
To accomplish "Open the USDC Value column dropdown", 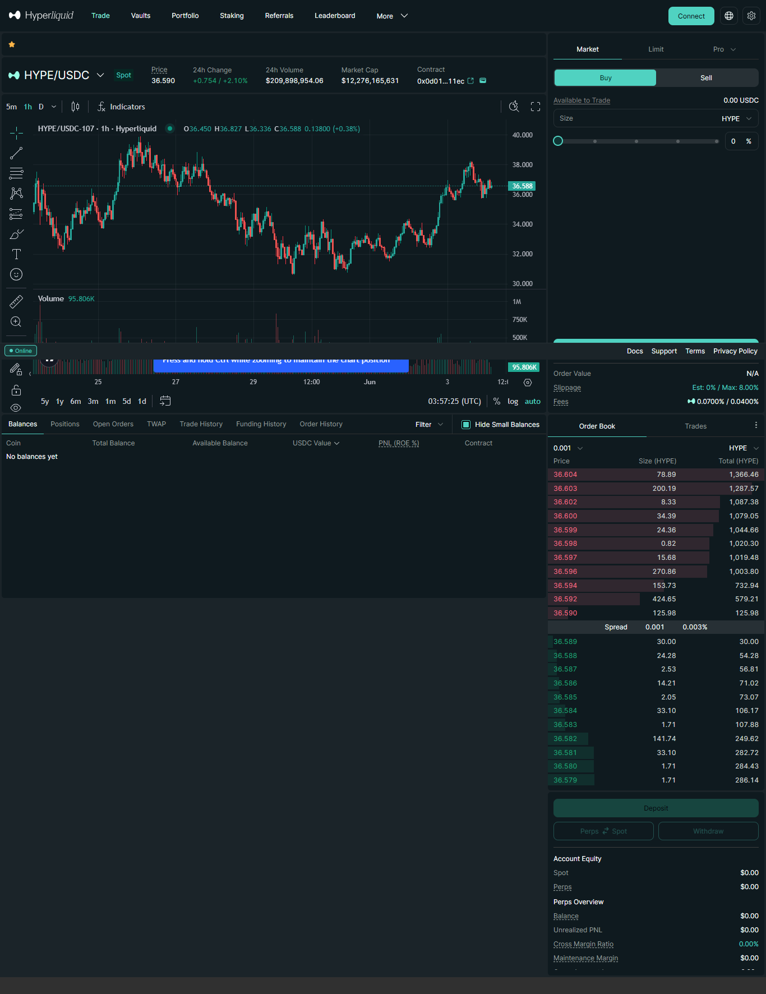I will click(316, 443).
